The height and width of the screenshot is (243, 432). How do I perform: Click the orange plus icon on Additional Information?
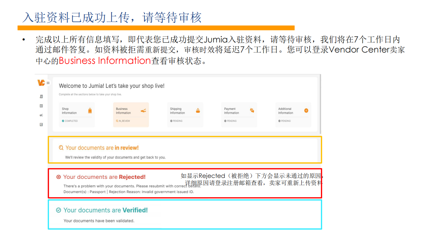click(306, 110)
